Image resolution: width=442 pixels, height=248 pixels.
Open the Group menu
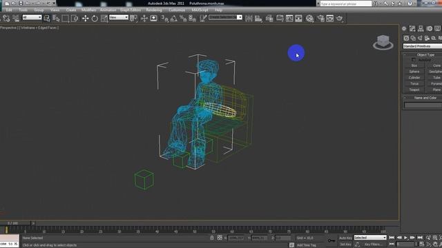39,10
